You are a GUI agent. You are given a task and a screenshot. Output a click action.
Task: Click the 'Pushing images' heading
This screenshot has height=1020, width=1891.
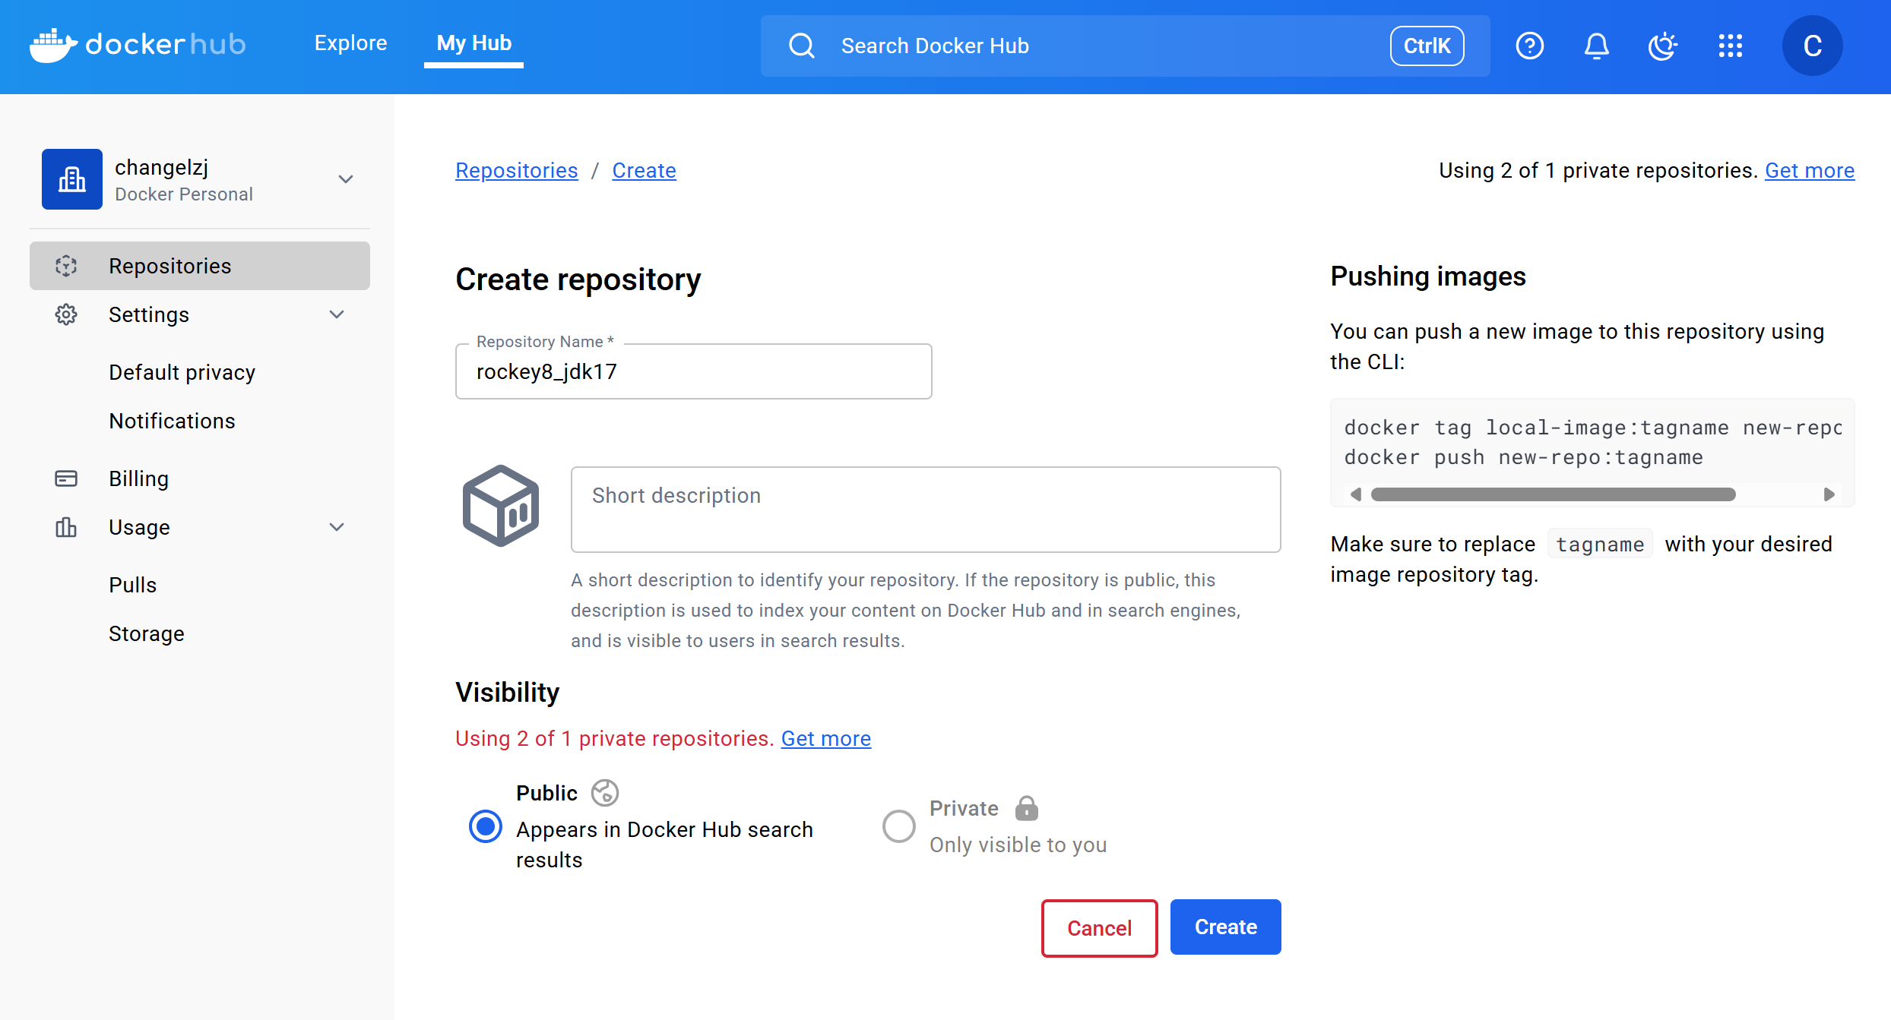[x=1428, y=276]
